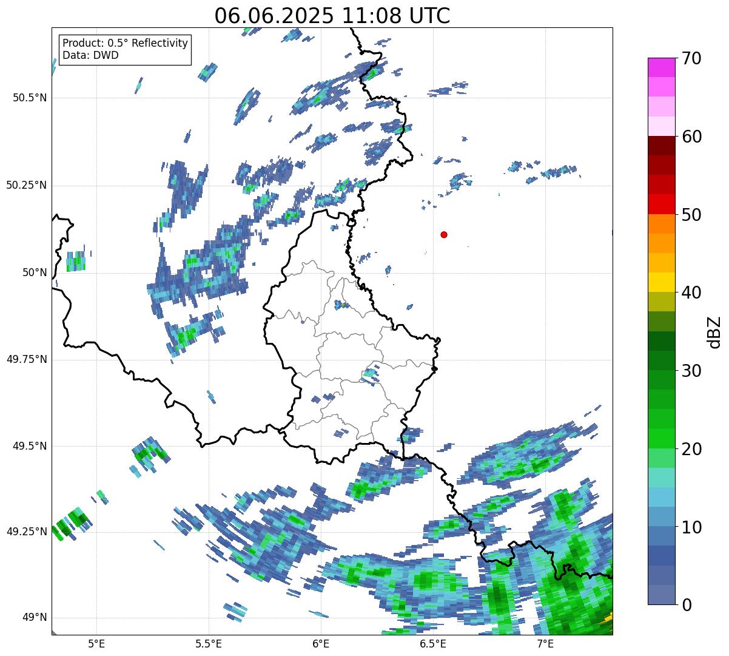
Task: Click the 'Data: DWD' text
Action: tap(90, 55)
